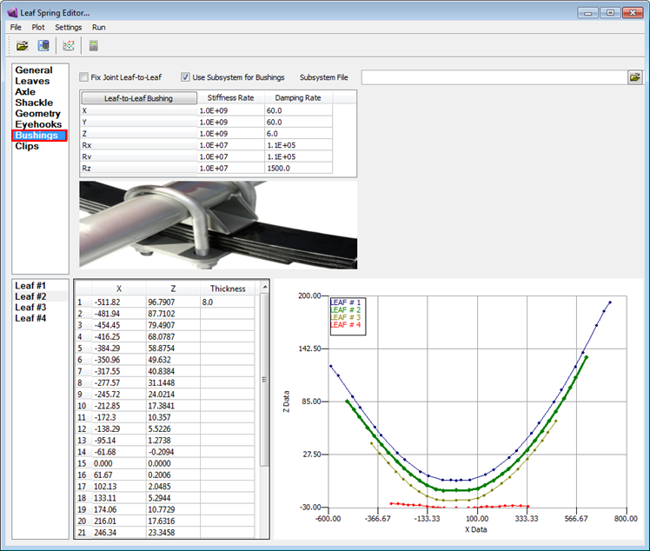The width and height of the screenshot is (650, 551).
Task: Open the File menu
Action: pyautogui.click(x=16, y=27)
